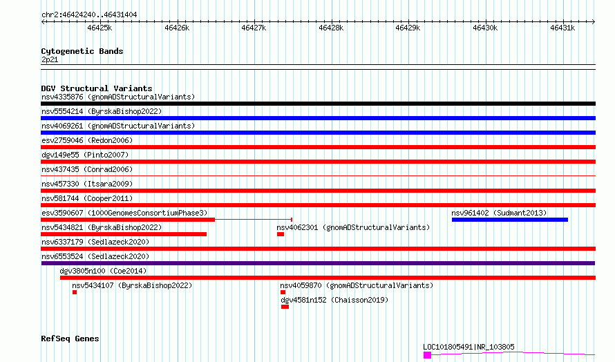Click the chr2:46424240..46431404 coordinate label
The height and width of the screenshot is (362, 615).
pyautogui.click(x=89, y=15)
